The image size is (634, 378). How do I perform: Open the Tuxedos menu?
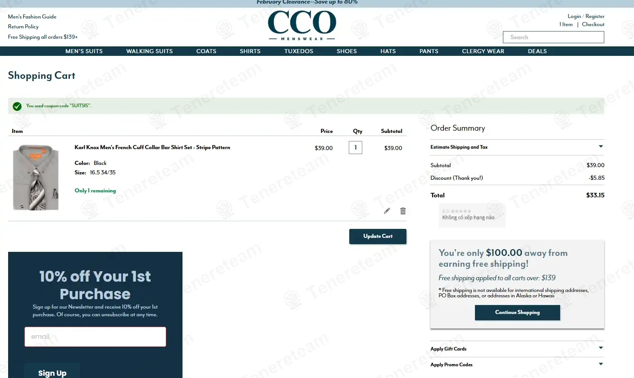pos(298,51)
